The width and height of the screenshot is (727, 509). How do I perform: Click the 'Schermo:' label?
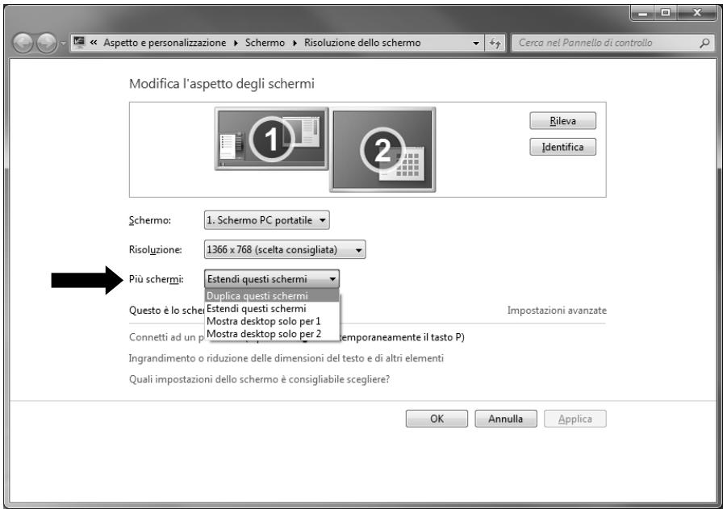[x=150, y=220]
